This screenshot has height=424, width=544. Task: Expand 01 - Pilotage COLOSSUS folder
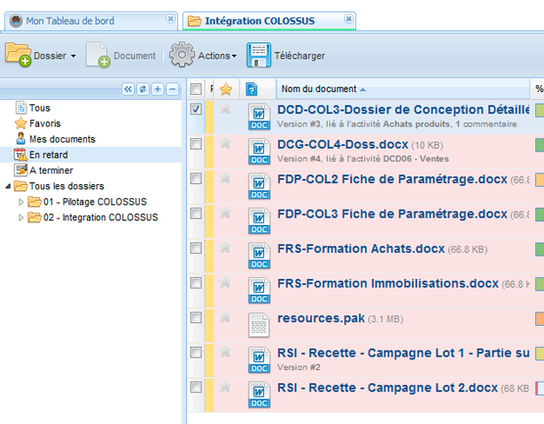click(x=20, y=202)
